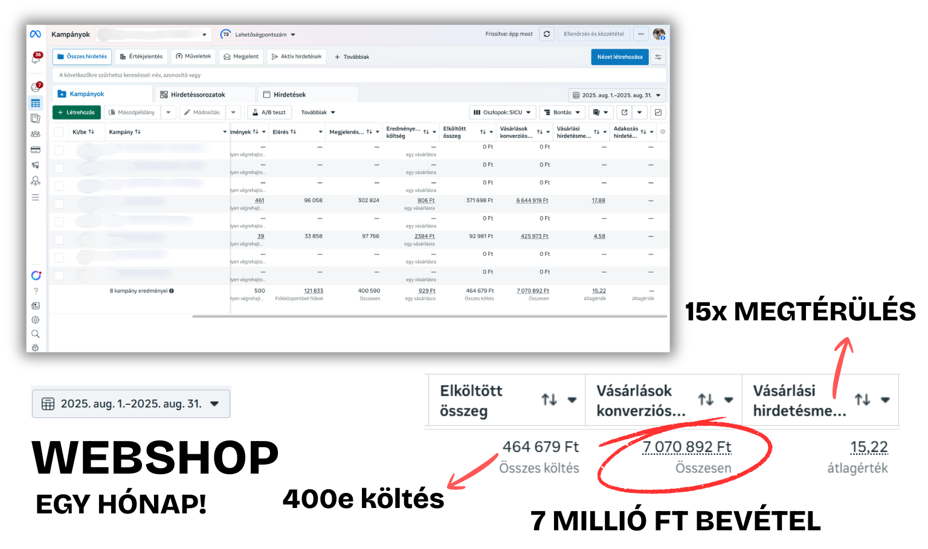
Task: Tick the first campaign row checkbox
Action: [59, 150]
